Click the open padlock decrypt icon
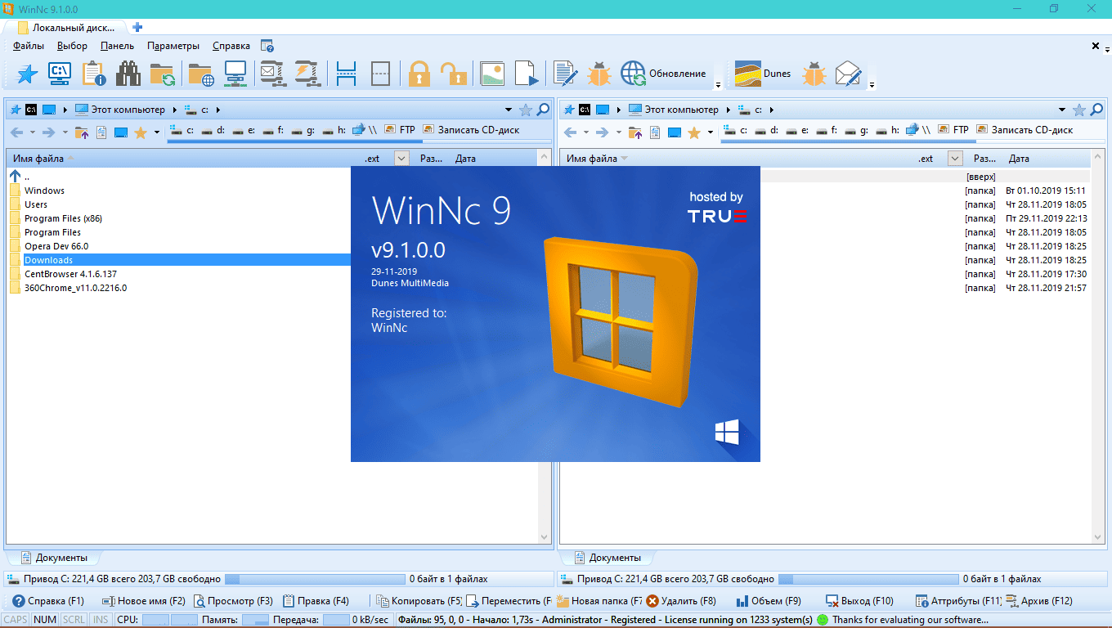This screenshot has height=628, width=1112. click(x=453, y=74)
